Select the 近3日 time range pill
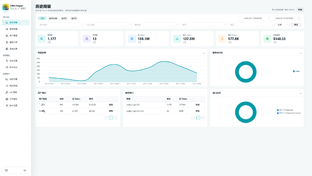The image size is (312, 176). pyautogui.click(x=64, y=18)
